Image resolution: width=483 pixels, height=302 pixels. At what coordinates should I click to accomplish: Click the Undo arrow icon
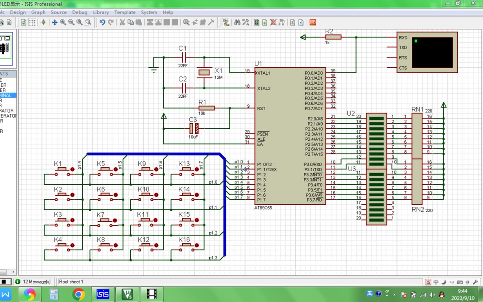click(102, 22)
